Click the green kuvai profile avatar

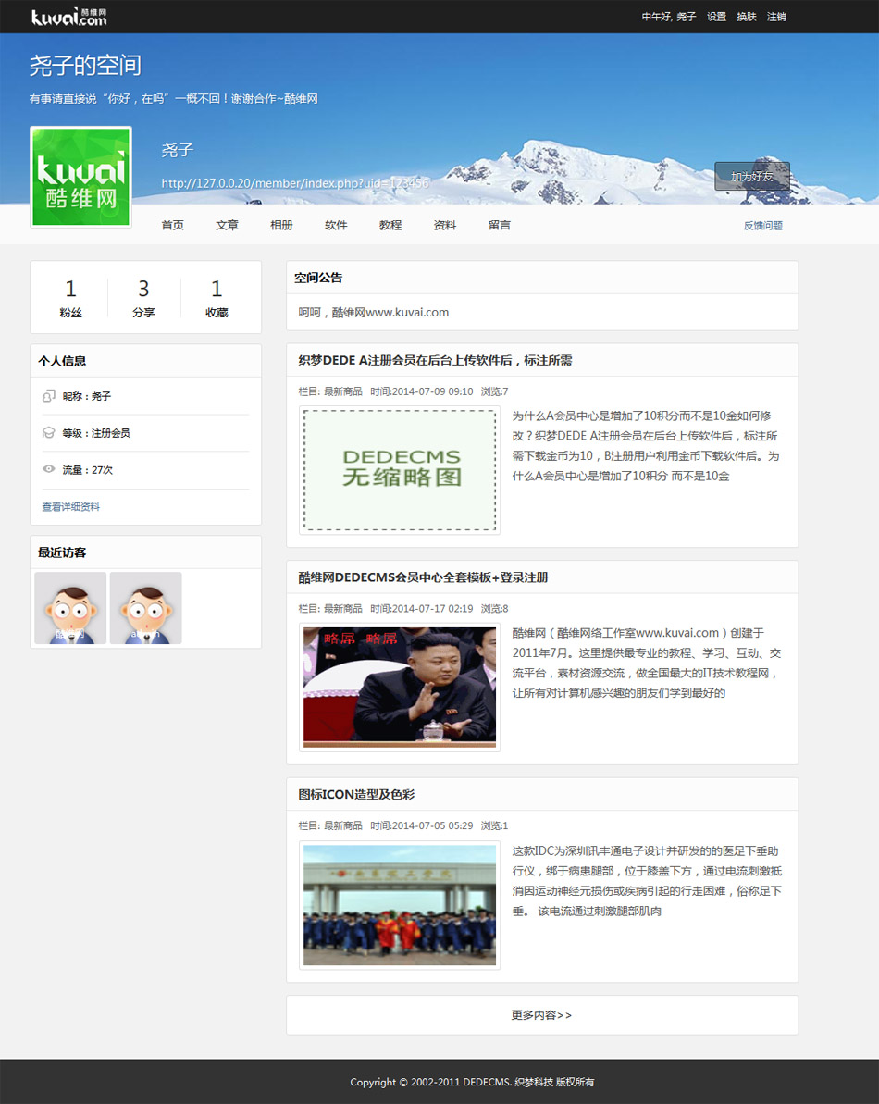81,177
